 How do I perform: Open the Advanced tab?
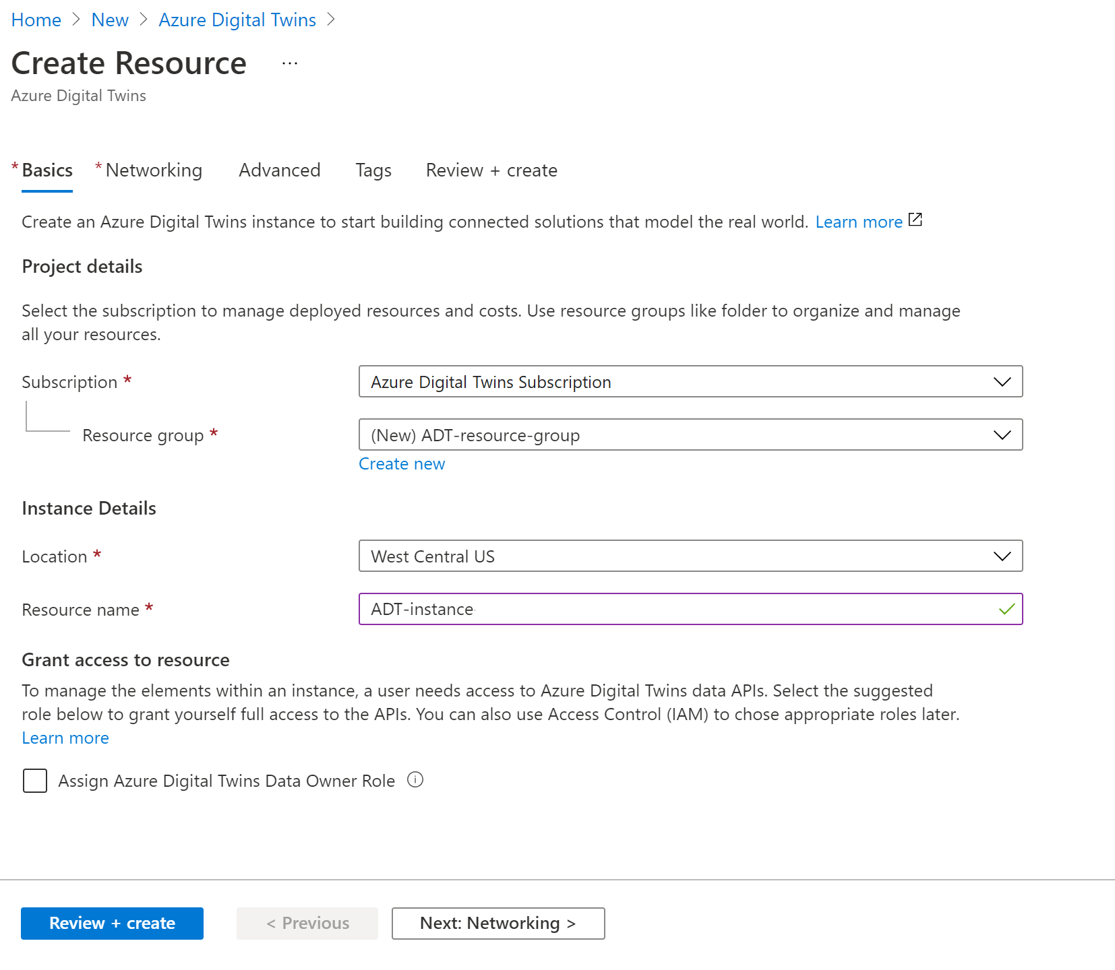(280, 170)
